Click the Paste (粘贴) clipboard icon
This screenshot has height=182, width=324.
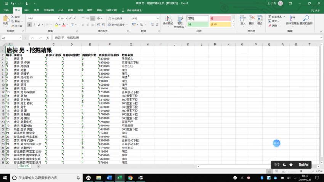[6, 19]
